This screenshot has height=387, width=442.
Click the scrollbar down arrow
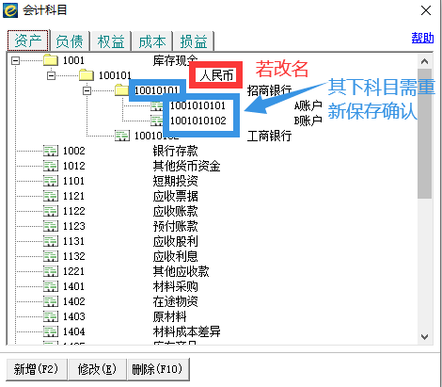pos(424,337)
